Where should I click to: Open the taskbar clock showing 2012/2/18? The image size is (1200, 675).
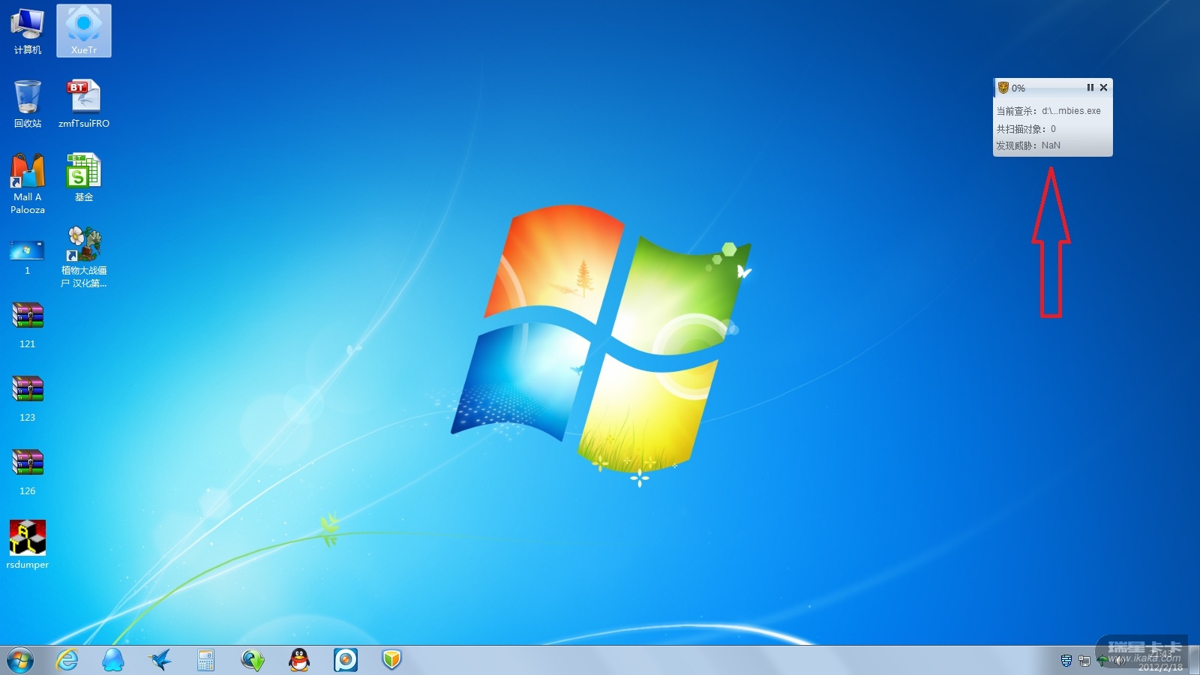(1160, 661)
